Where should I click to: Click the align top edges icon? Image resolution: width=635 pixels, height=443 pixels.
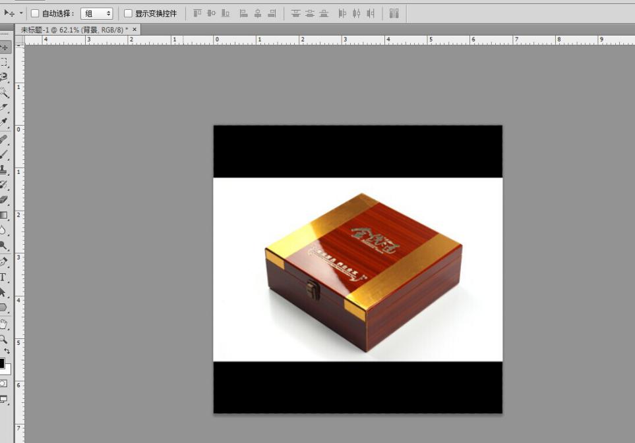point(197,13)
